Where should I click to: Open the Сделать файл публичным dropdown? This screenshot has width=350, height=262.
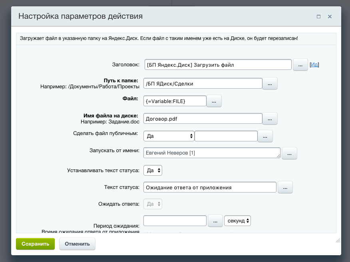click(169, 136)
